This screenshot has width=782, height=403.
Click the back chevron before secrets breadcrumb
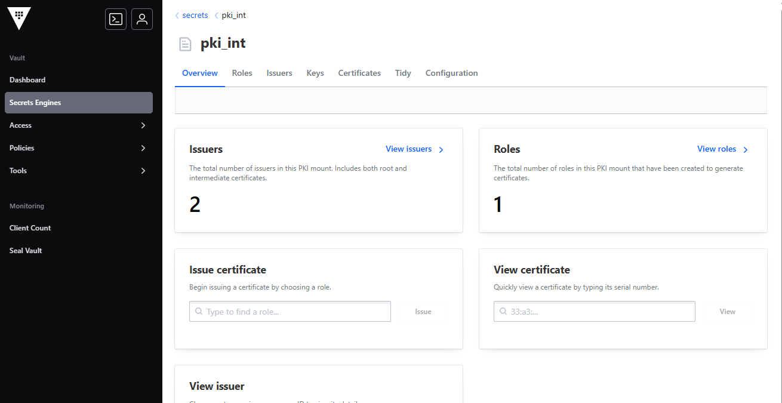[x=177, y=16]
